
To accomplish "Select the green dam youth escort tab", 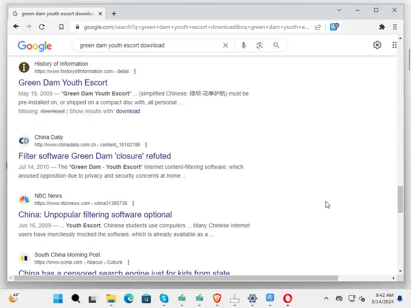I will 57,14.
